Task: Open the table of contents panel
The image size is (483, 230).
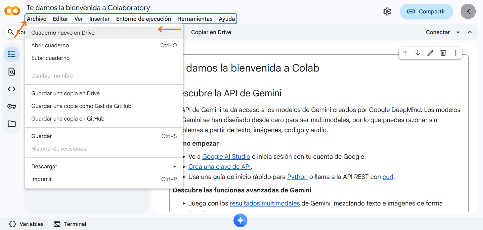Action: 12,54
